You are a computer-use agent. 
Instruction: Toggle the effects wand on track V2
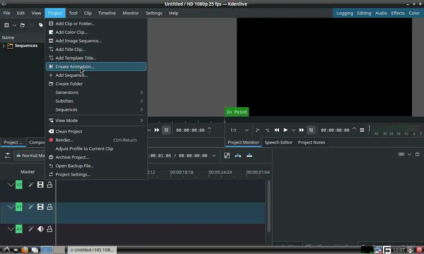(x=31, y=185)
